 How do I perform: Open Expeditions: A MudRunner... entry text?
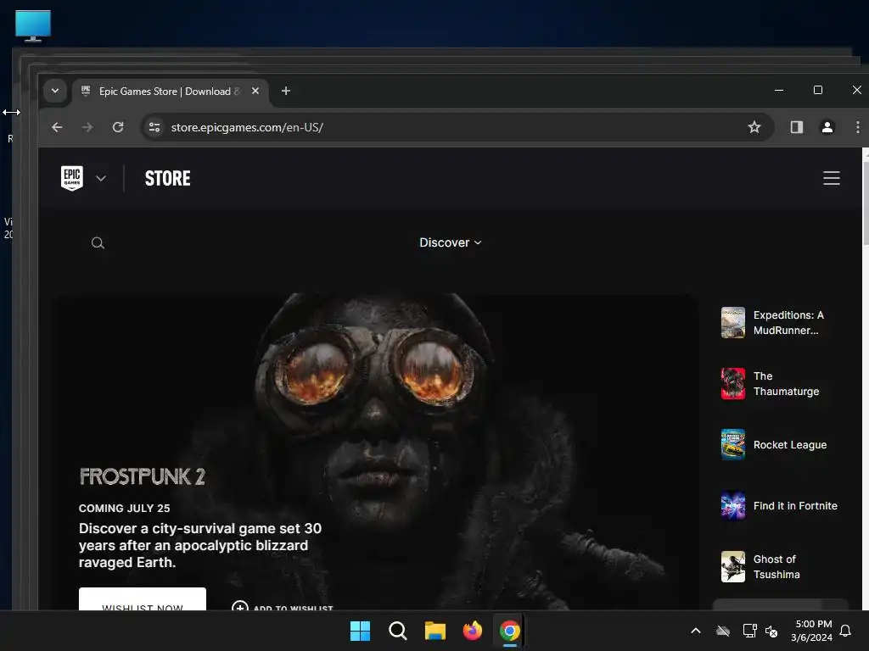point(788,323)
